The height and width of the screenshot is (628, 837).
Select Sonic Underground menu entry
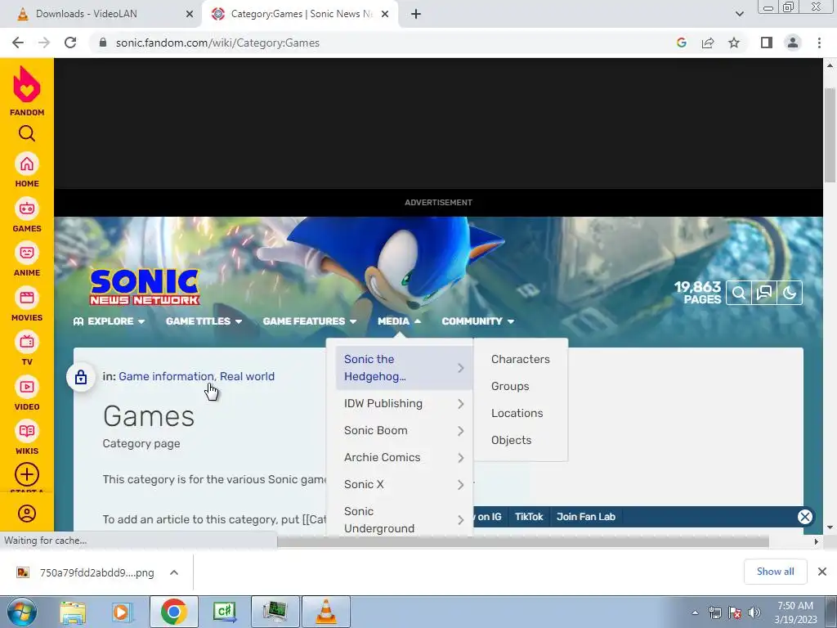pyautogui.click(x=404, y=519)
